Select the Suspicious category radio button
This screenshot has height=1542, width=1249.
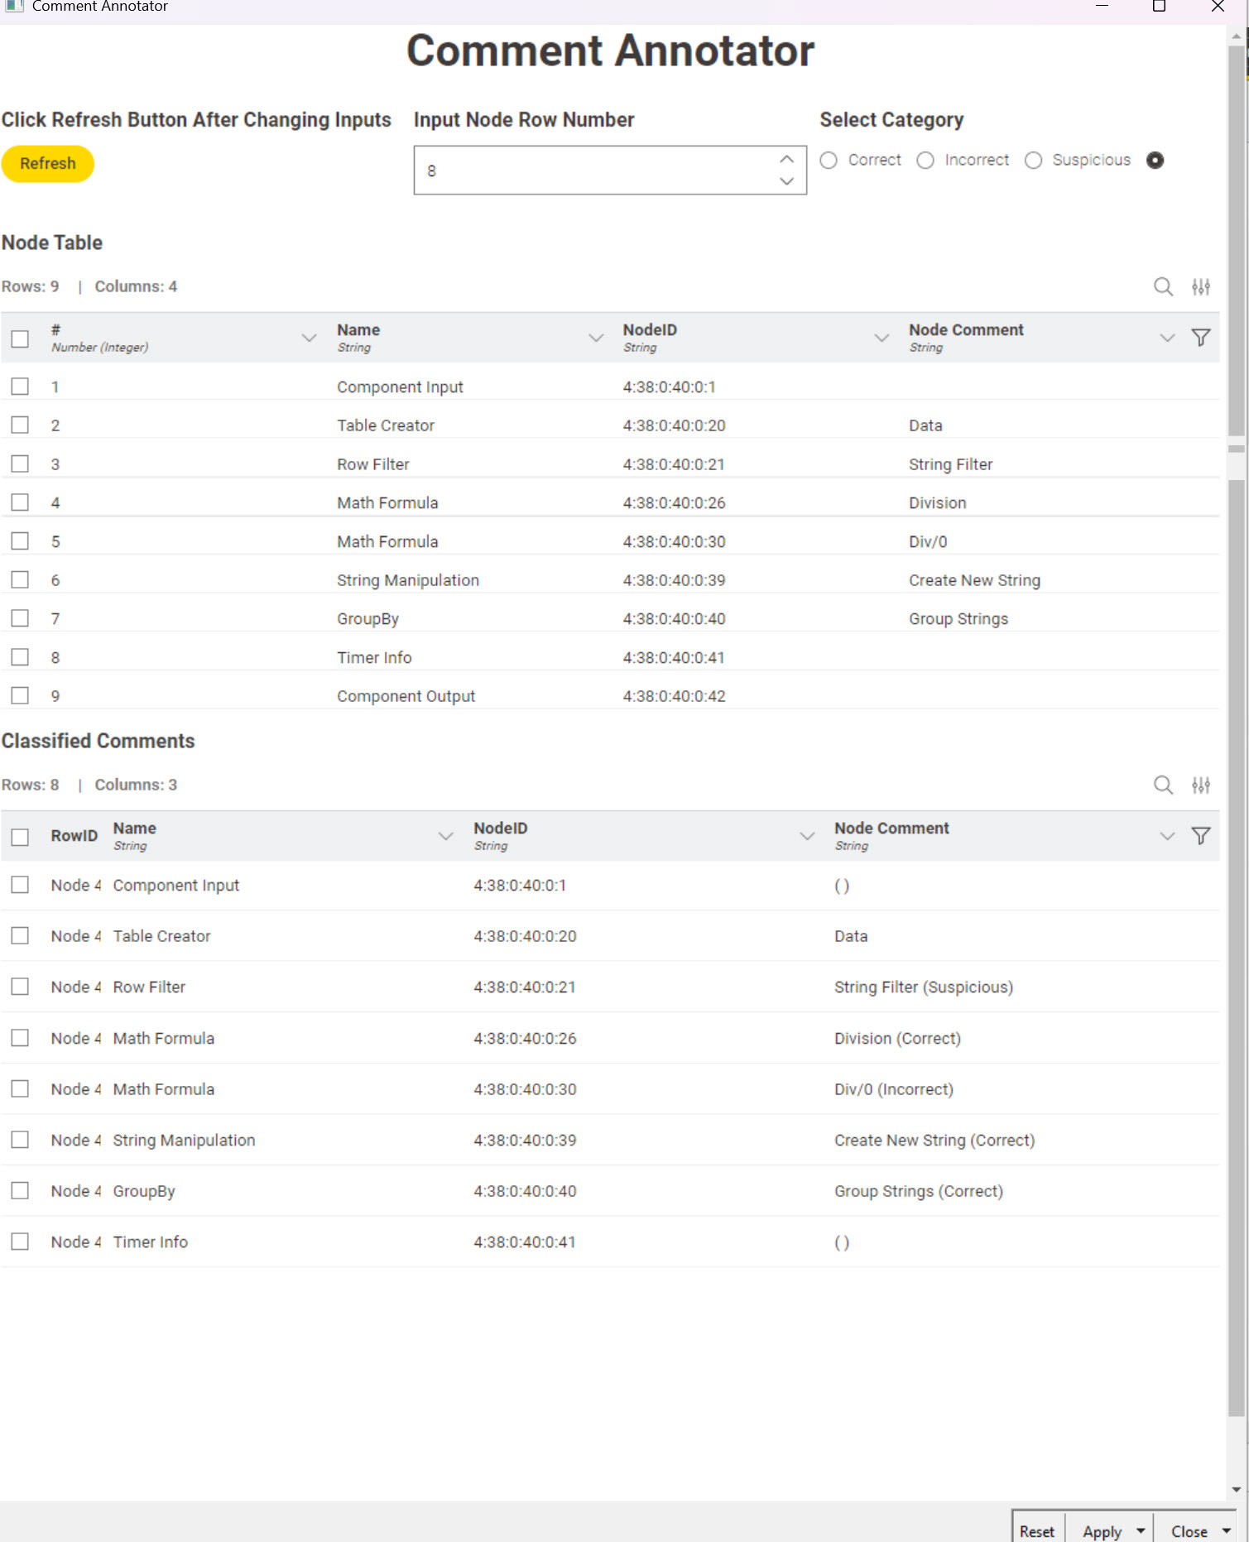click(x=1033, y=161)
